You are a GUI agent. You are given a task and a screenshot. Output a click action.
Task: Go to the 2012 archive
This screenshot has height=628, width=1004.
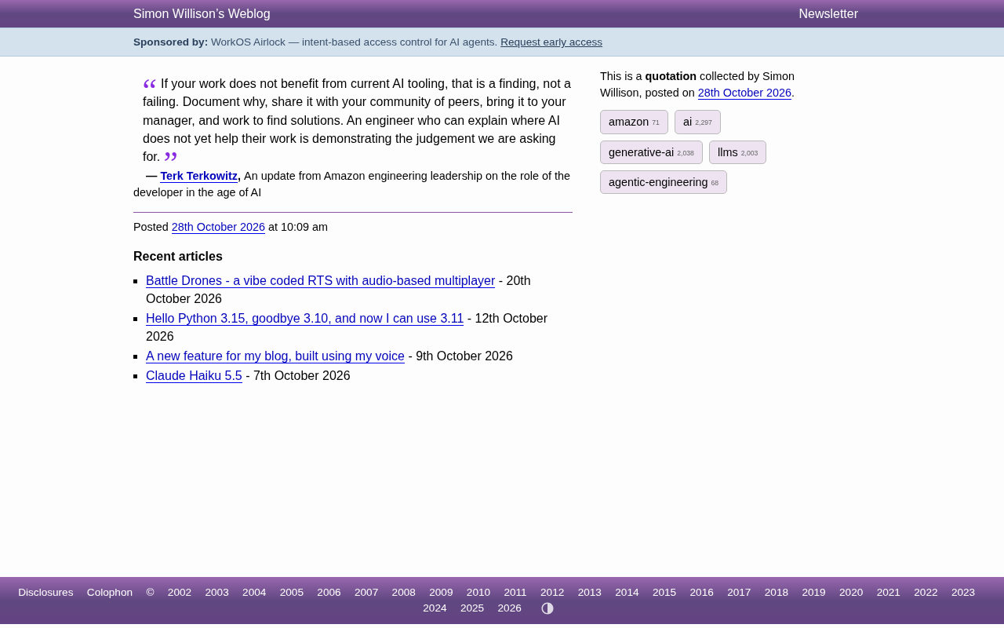(x=552, y=593)
